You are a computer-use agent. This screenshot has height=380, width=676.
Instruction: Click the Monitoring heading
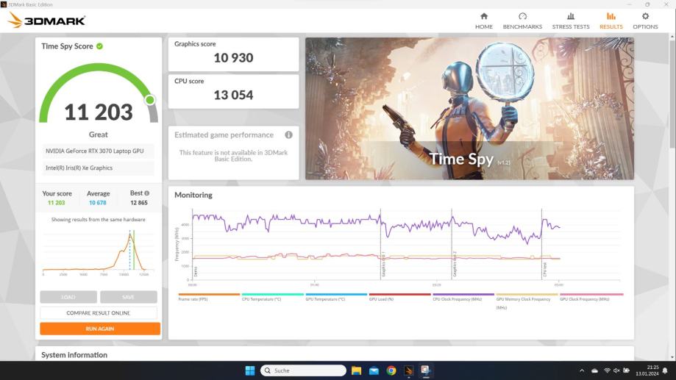pos(193,196)
